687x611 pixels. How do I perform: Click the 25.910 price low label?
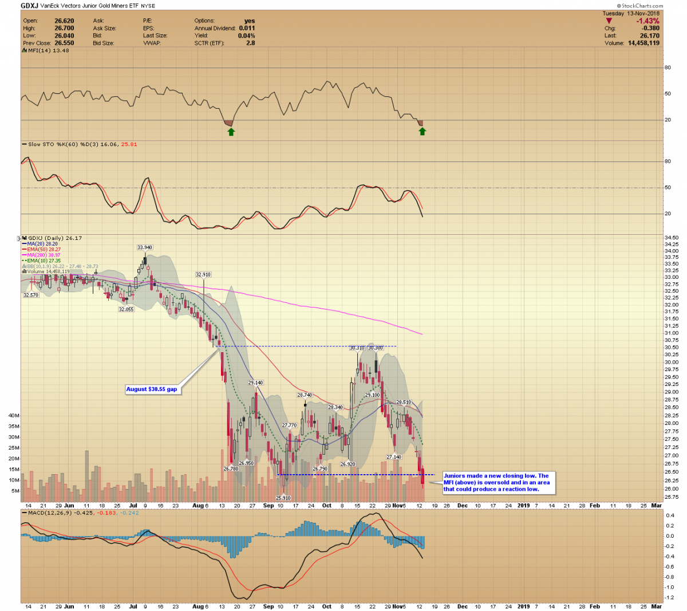coord(283,498)
